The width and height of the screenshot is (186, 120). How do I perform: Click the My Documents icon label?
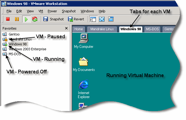[x=84, y=70]
